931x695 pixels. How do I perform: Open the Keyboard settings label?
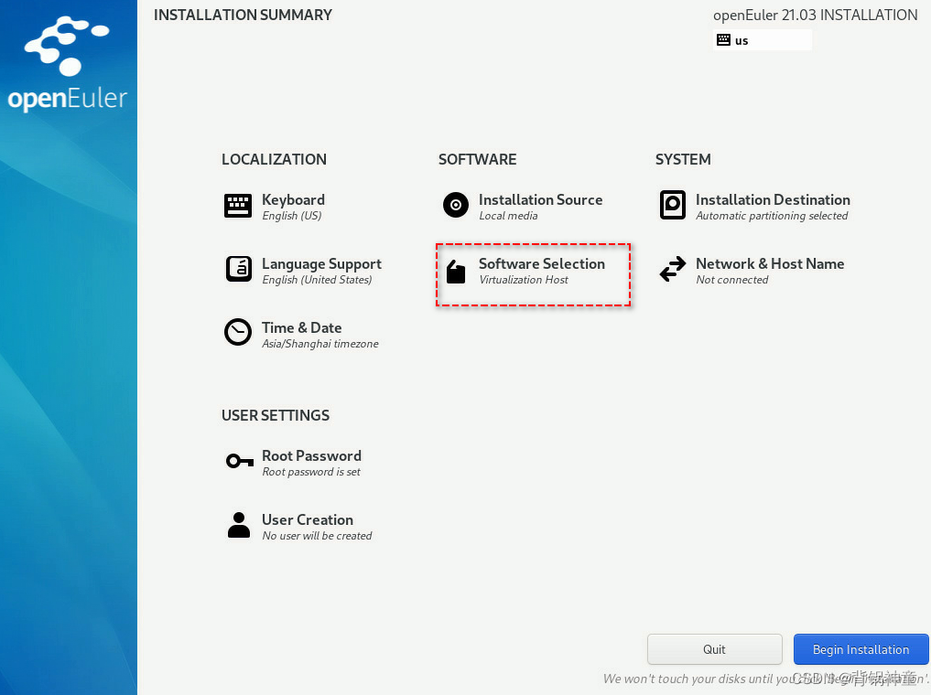coord(293,200)
